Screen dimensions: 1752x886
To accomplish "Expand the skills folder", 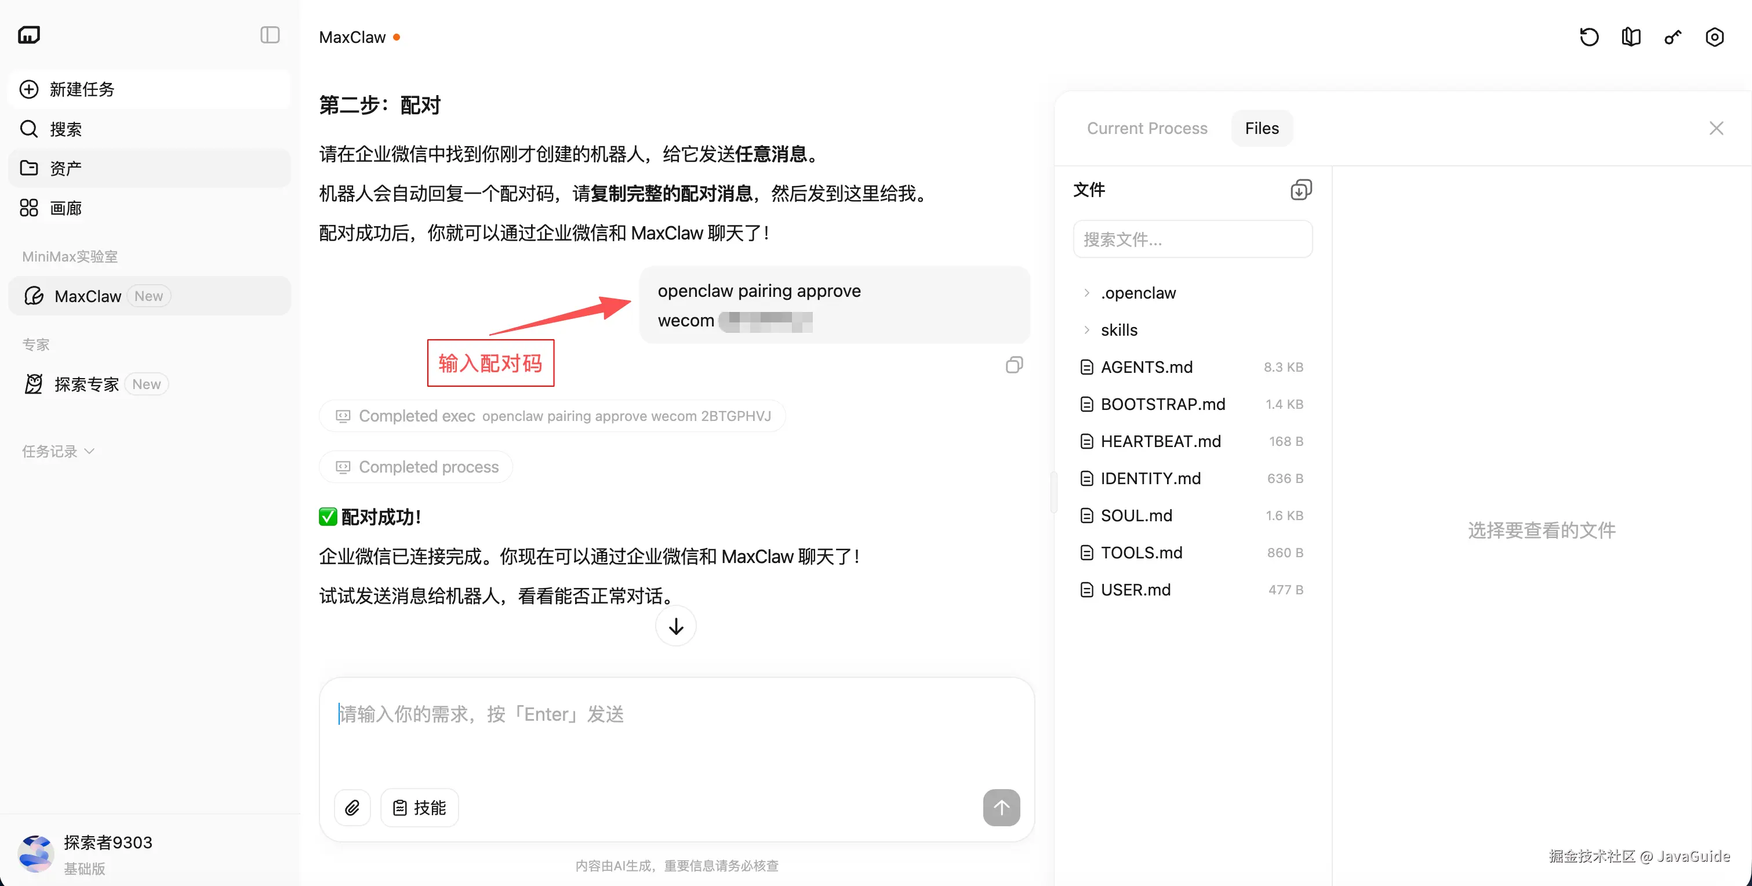I will 1119,330.
